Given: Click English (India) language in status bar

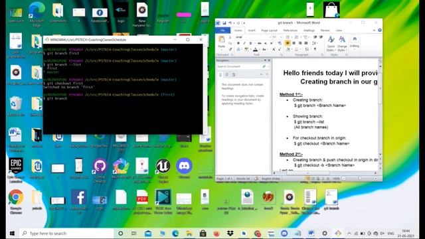Looking at the screenshot, I should pos(271,179).
